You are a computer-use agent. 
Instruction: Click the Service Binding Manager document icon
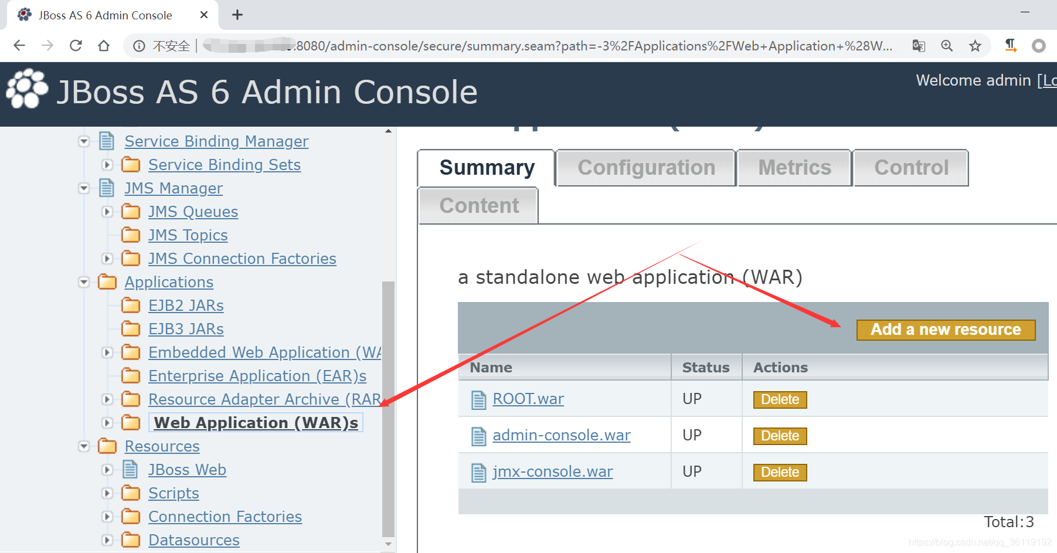pyautogui.click(x=107, y=141)
